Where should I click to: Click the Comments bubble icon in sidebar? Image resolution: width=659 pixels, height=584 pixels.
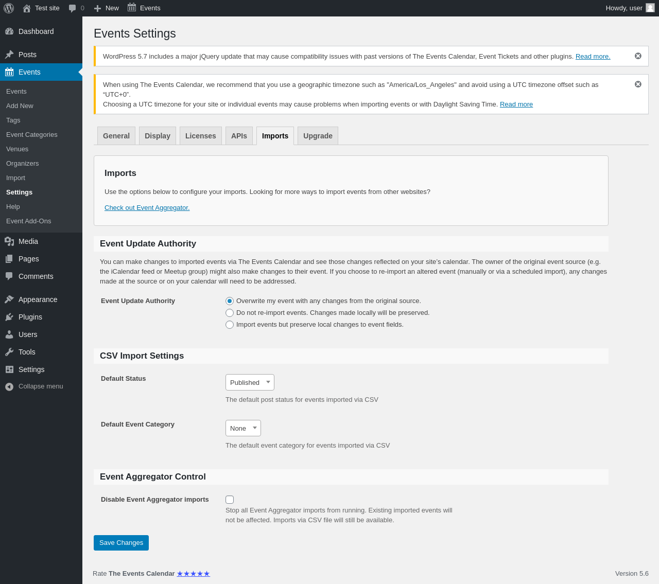(9, 276)
